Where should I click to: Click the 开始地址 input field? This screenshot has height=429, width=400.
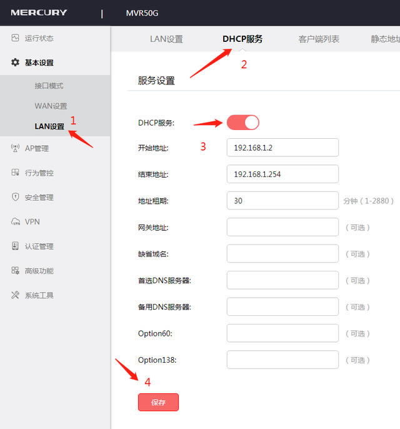(282, 148)
